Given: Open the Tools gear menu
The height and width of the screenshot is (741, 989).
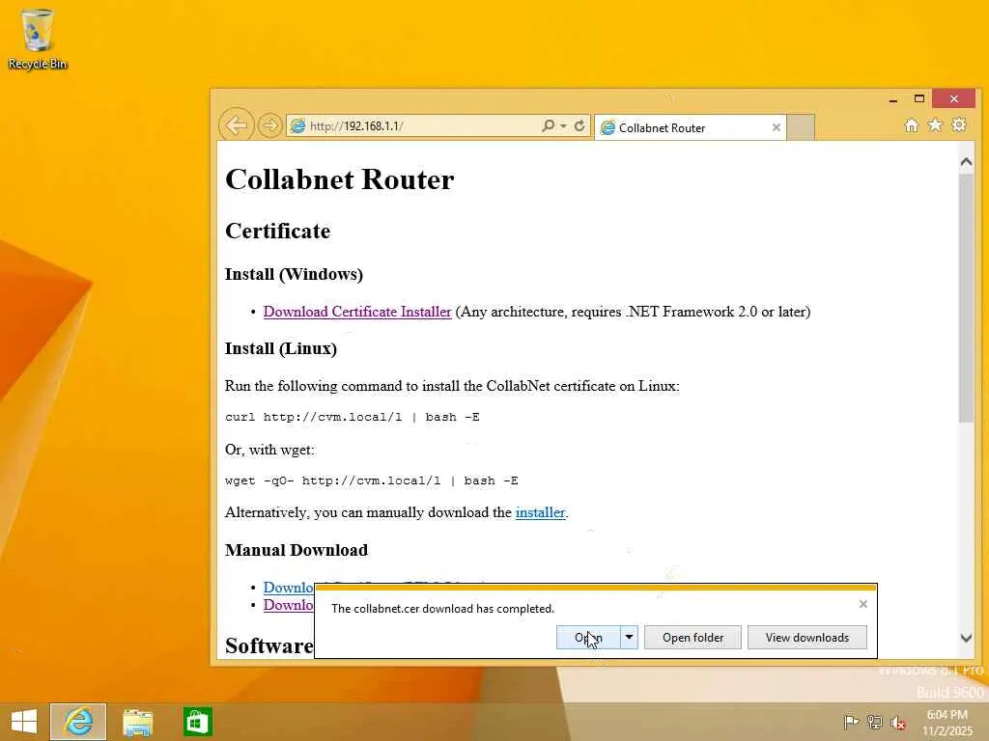Looking at the screenshot, I should coord(959,124).
